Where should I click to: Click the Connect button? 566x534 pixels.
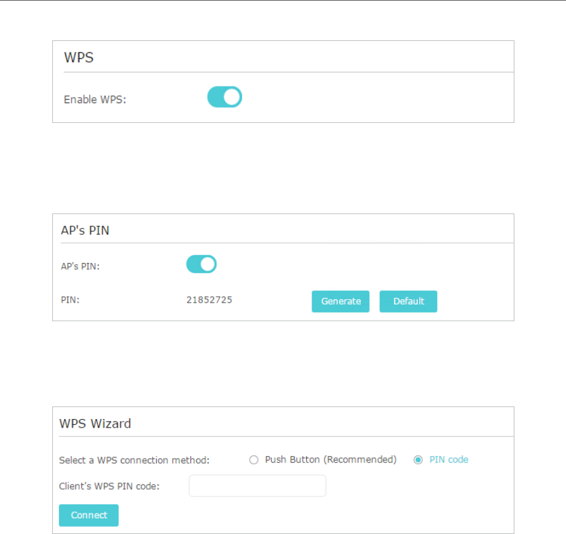point(89,515)
